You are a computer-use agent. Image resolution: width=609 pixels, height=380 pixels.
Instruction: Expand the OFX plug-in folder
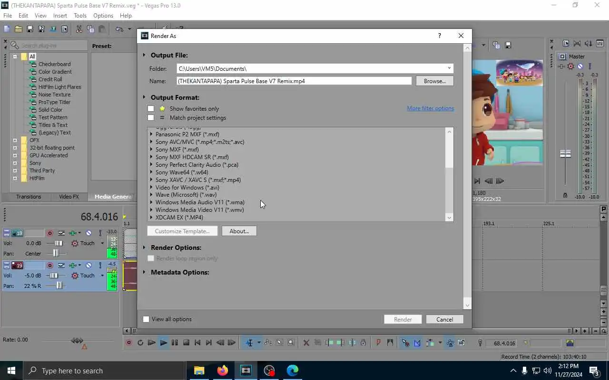pyautogui.click(x=15, y=140)
